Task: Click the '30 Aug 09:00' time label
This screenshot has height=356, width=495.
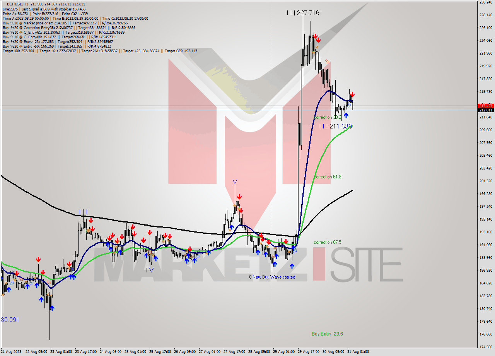Action: 333,352
